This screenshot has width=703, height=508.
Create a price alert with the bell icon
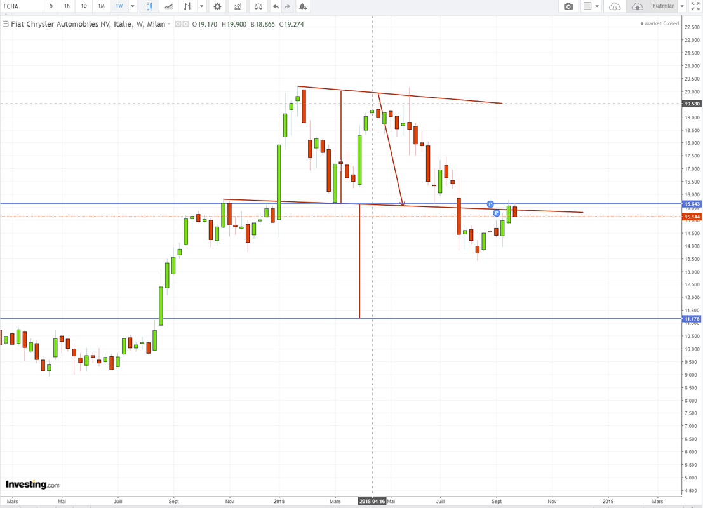click(303, 6)
